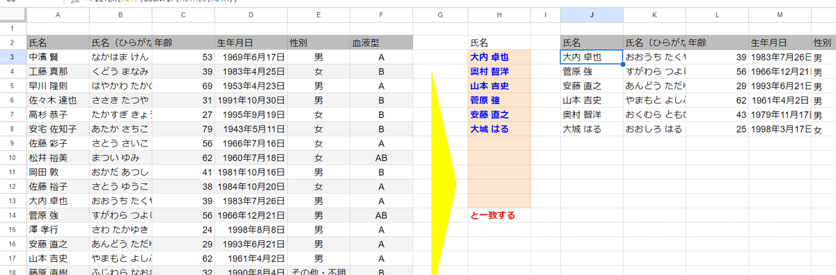Click 氏名 header in column H
The image size is (836, 275).
500,42
